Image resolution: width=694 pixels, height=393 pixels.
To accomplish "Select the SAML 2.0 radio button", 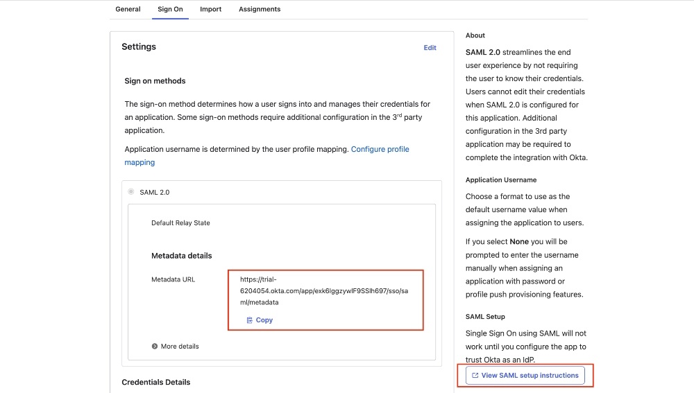I will pyautogui.click(x=131, y=192).
